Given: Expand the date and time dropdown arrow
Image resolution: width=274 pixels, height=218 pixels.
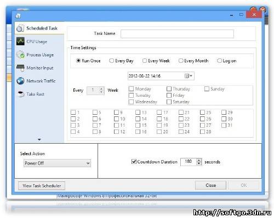Looking at the screenshot, I should (191, 75).
